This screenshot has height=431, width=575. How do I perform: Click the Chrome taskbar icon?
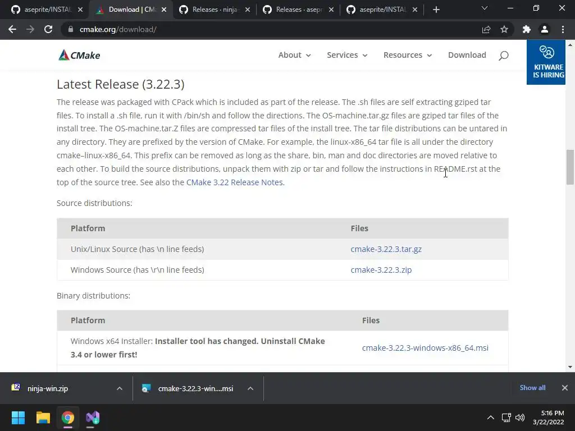pos(68,418)
